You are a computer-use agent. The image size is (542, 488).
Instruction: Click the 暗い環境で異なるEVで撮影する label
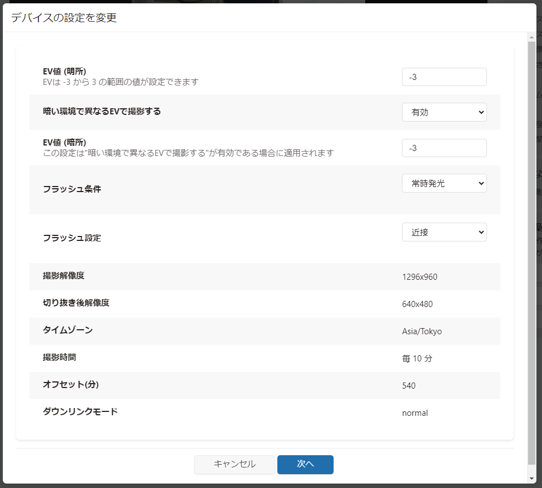point(102,112)
